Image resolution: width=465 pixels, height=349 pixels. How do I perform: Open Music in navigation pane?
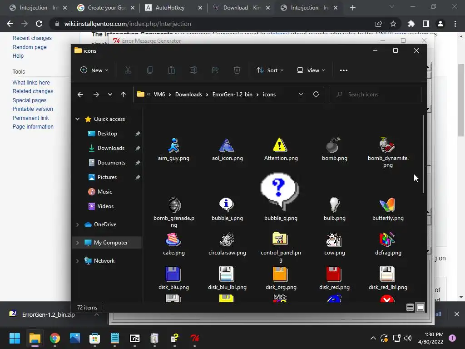tap(105, 192)
